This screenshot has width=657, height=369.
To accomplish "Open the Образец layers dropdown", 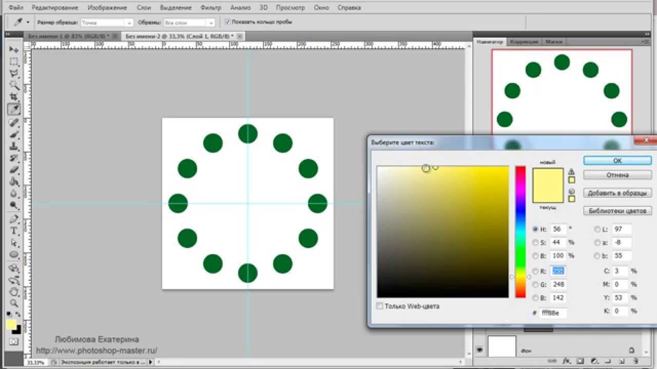I will (x=189, y=23).
